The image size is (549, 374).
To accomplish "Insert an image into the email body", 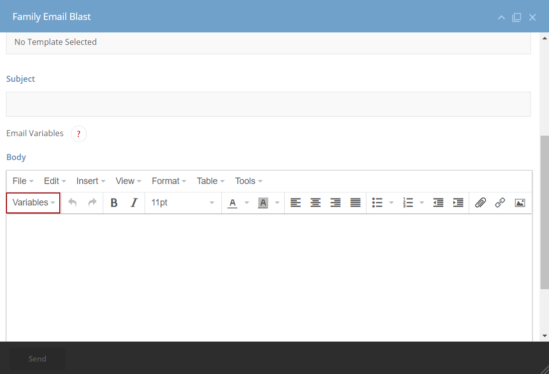I will [520, 202].
